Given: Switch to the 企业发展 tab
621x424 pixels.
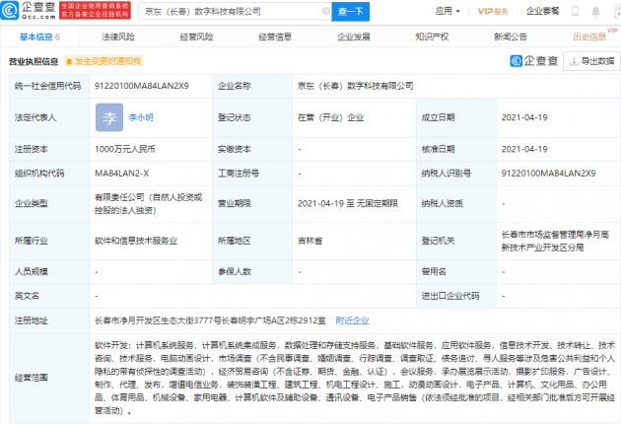Looking at the screenshot, I should (x=353, y=36).
